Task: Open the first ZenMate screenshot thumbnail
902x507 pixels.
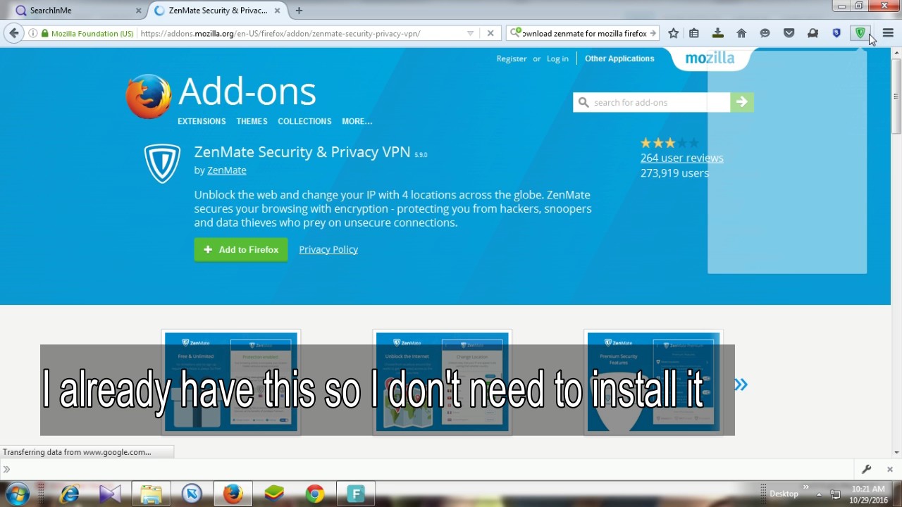Action: [x=231, y=382]
